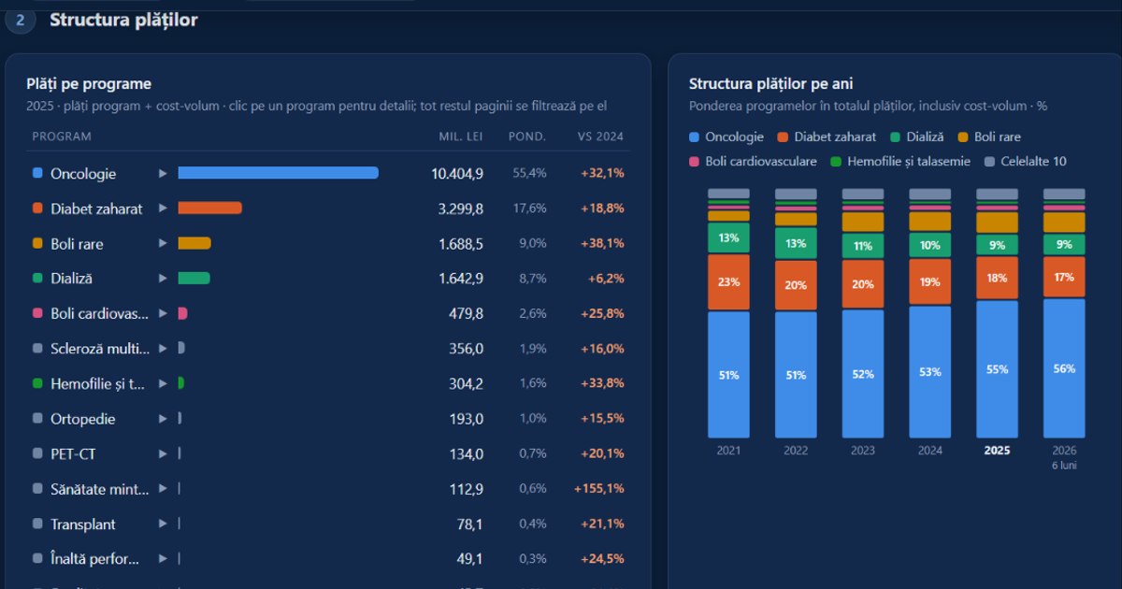
Task: Select the 2021 year label under chart
Action: [x=728, y=450]
